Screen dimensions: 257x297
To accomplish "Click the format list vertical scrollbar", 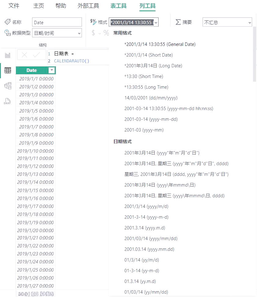I will [254, 54].
